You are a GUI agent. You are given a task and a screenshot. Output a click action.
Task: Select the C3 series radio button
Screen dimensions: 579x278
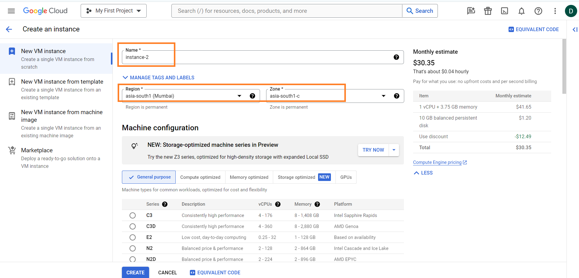[133, 215]
